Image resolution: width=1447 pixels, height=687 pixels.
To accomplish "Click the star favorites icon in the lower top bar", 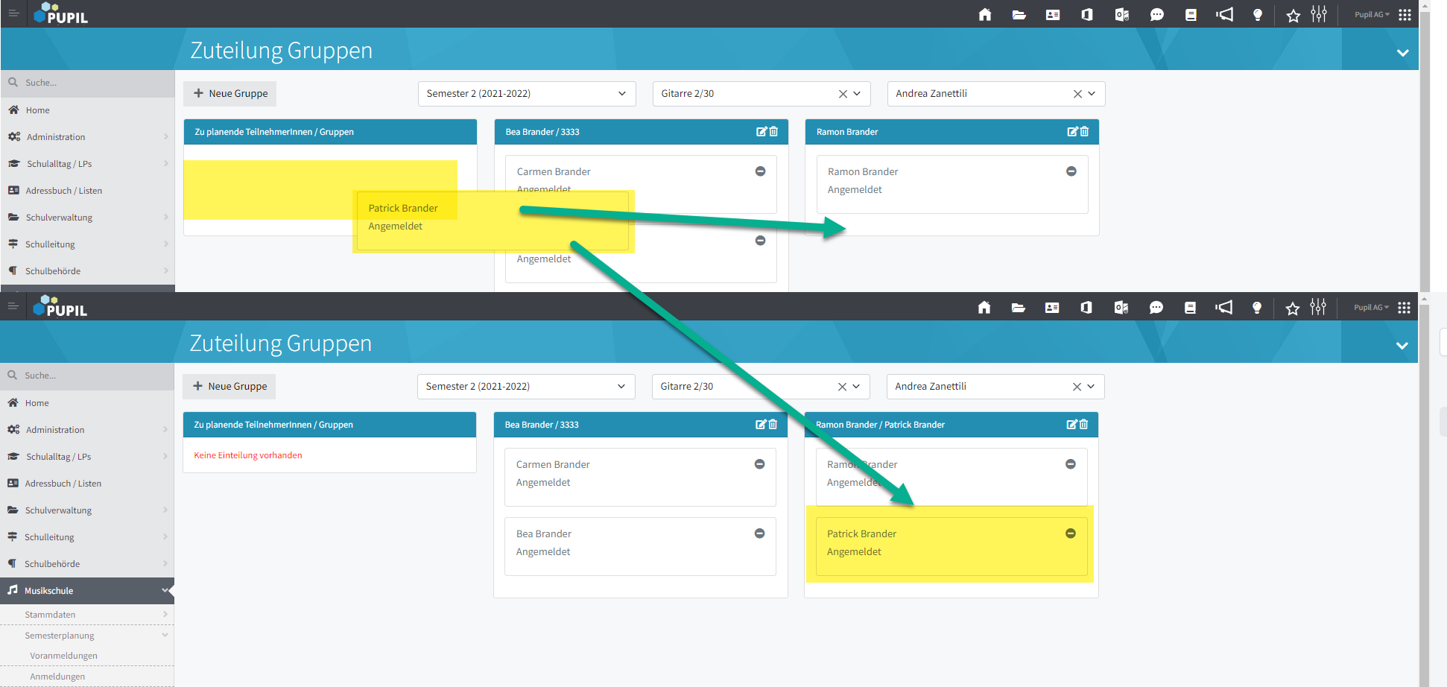I will tap(1293, 308).
